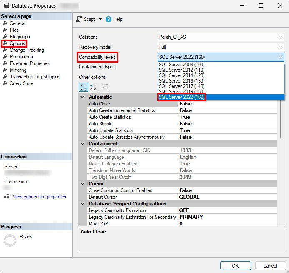The width and height of the screenshot is (289, 273).
Task: Collapse the Database Scoped Configurations category
Action: click(x=83, y=204)
